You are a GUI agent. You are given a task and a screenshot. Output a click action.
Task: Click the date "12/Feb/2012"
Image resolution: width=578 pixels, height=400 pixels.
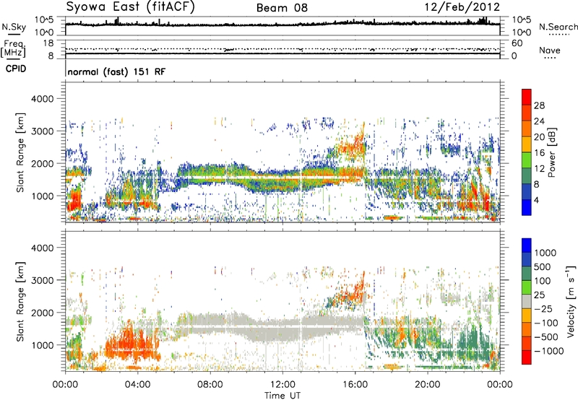(462, 7)
